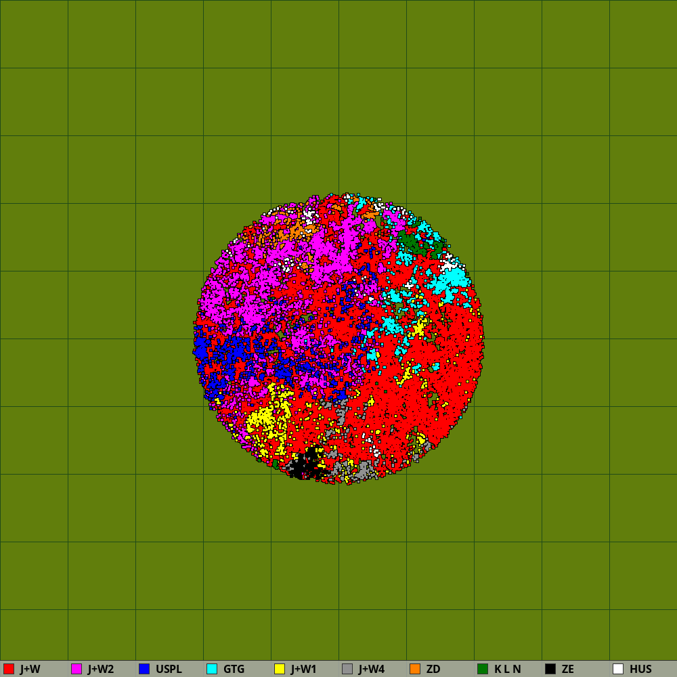Click the white HUS legend swatch
677x677 pixels.
point(618,669)
